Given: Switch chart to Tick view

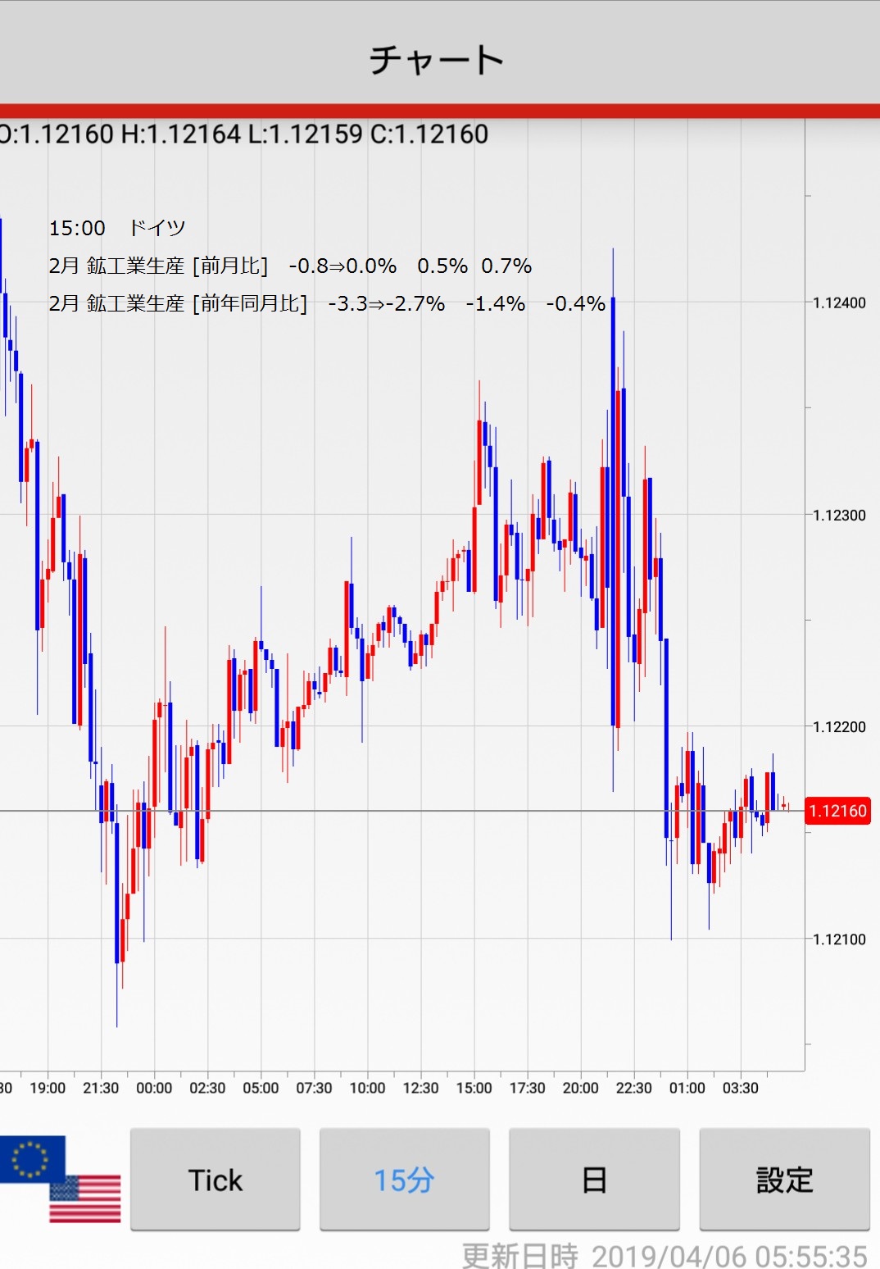Looking at the screenshot, I should [x=215, y=1180].
